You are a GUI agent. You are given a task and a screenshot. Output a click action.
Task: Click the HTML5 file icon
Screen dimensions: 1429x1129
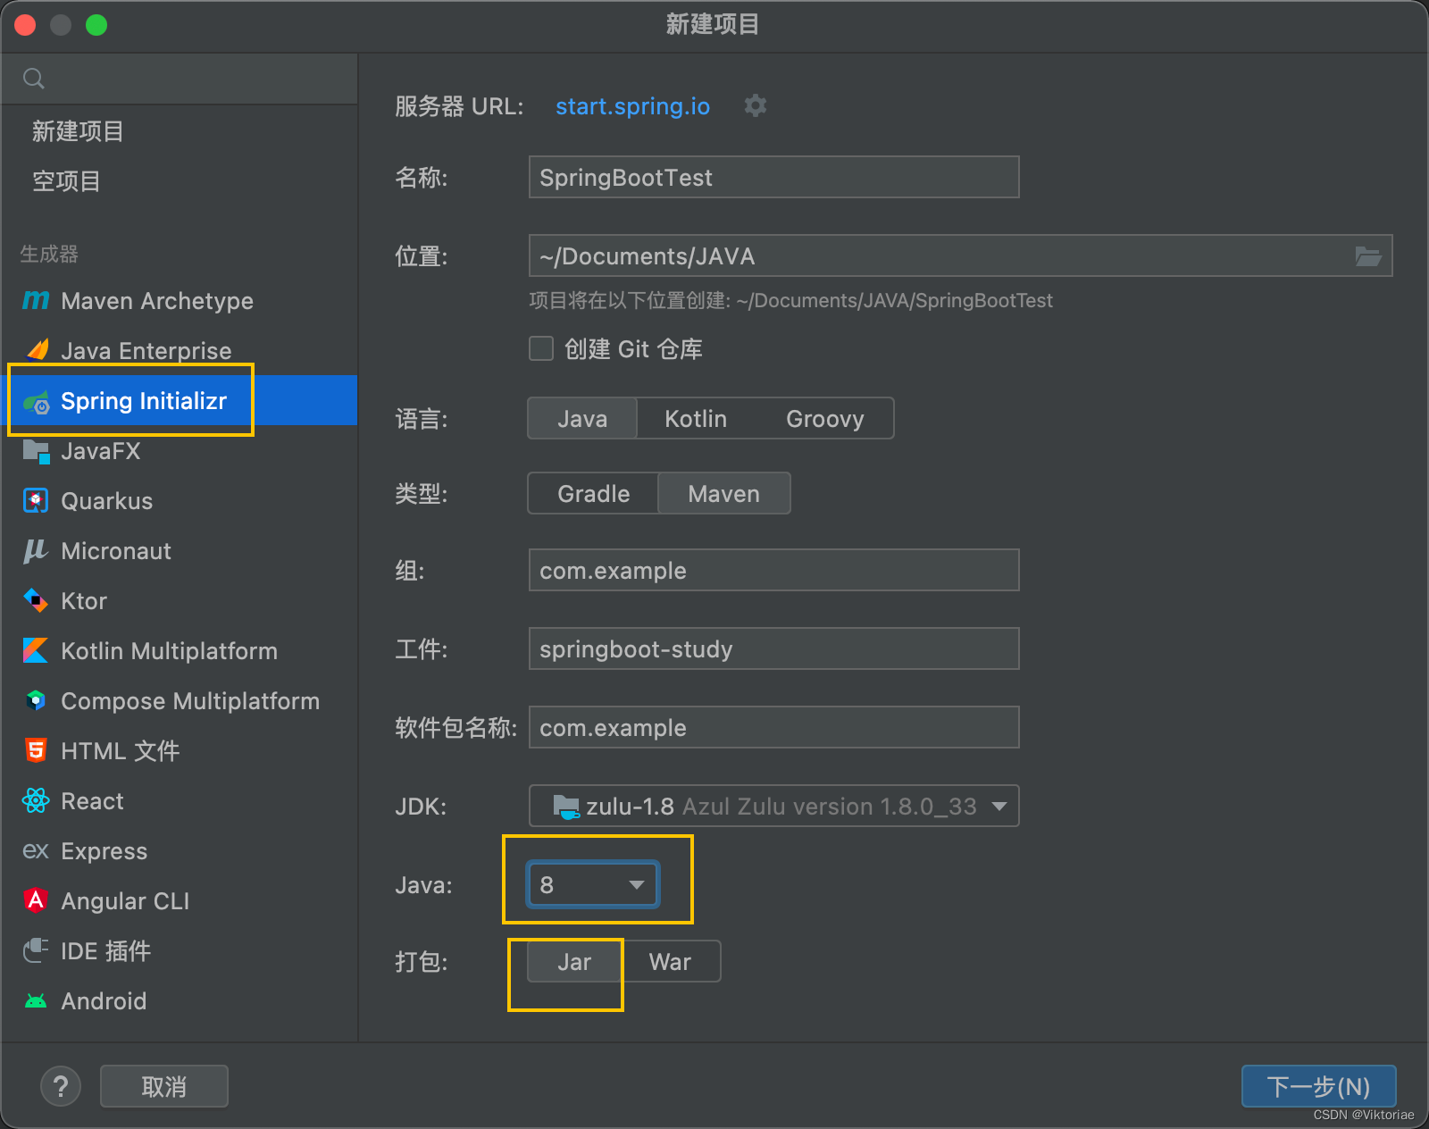[36, 750]
